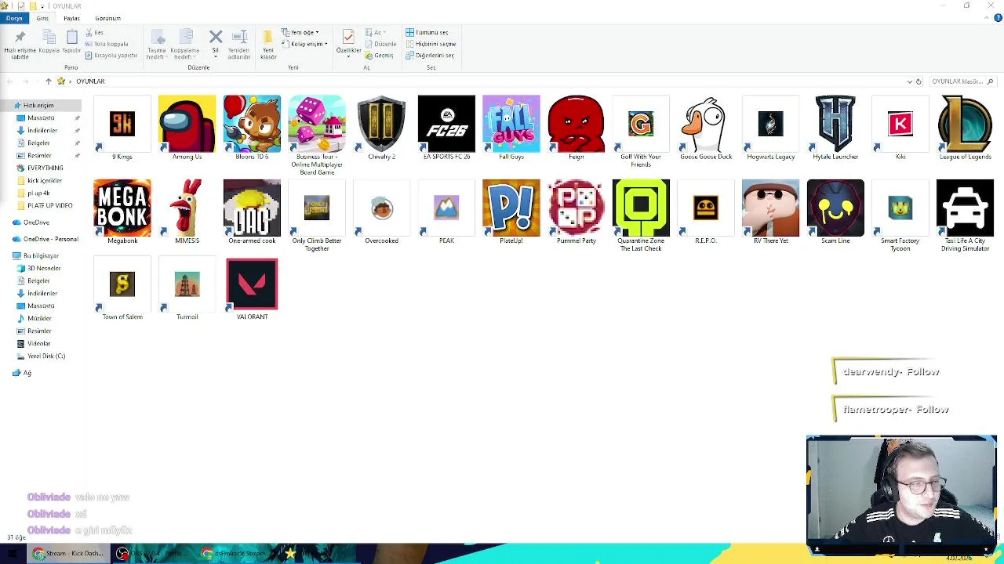Screen dimensions: 1004x564
Task: Open Windows Start button on taskbar
Action: pos(12,554)
